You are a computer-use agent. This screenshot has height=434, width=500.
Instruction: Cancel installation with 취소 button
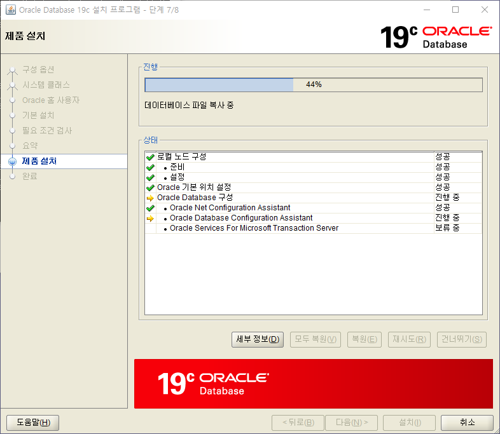pyautogui.click(x=467, y=423)
